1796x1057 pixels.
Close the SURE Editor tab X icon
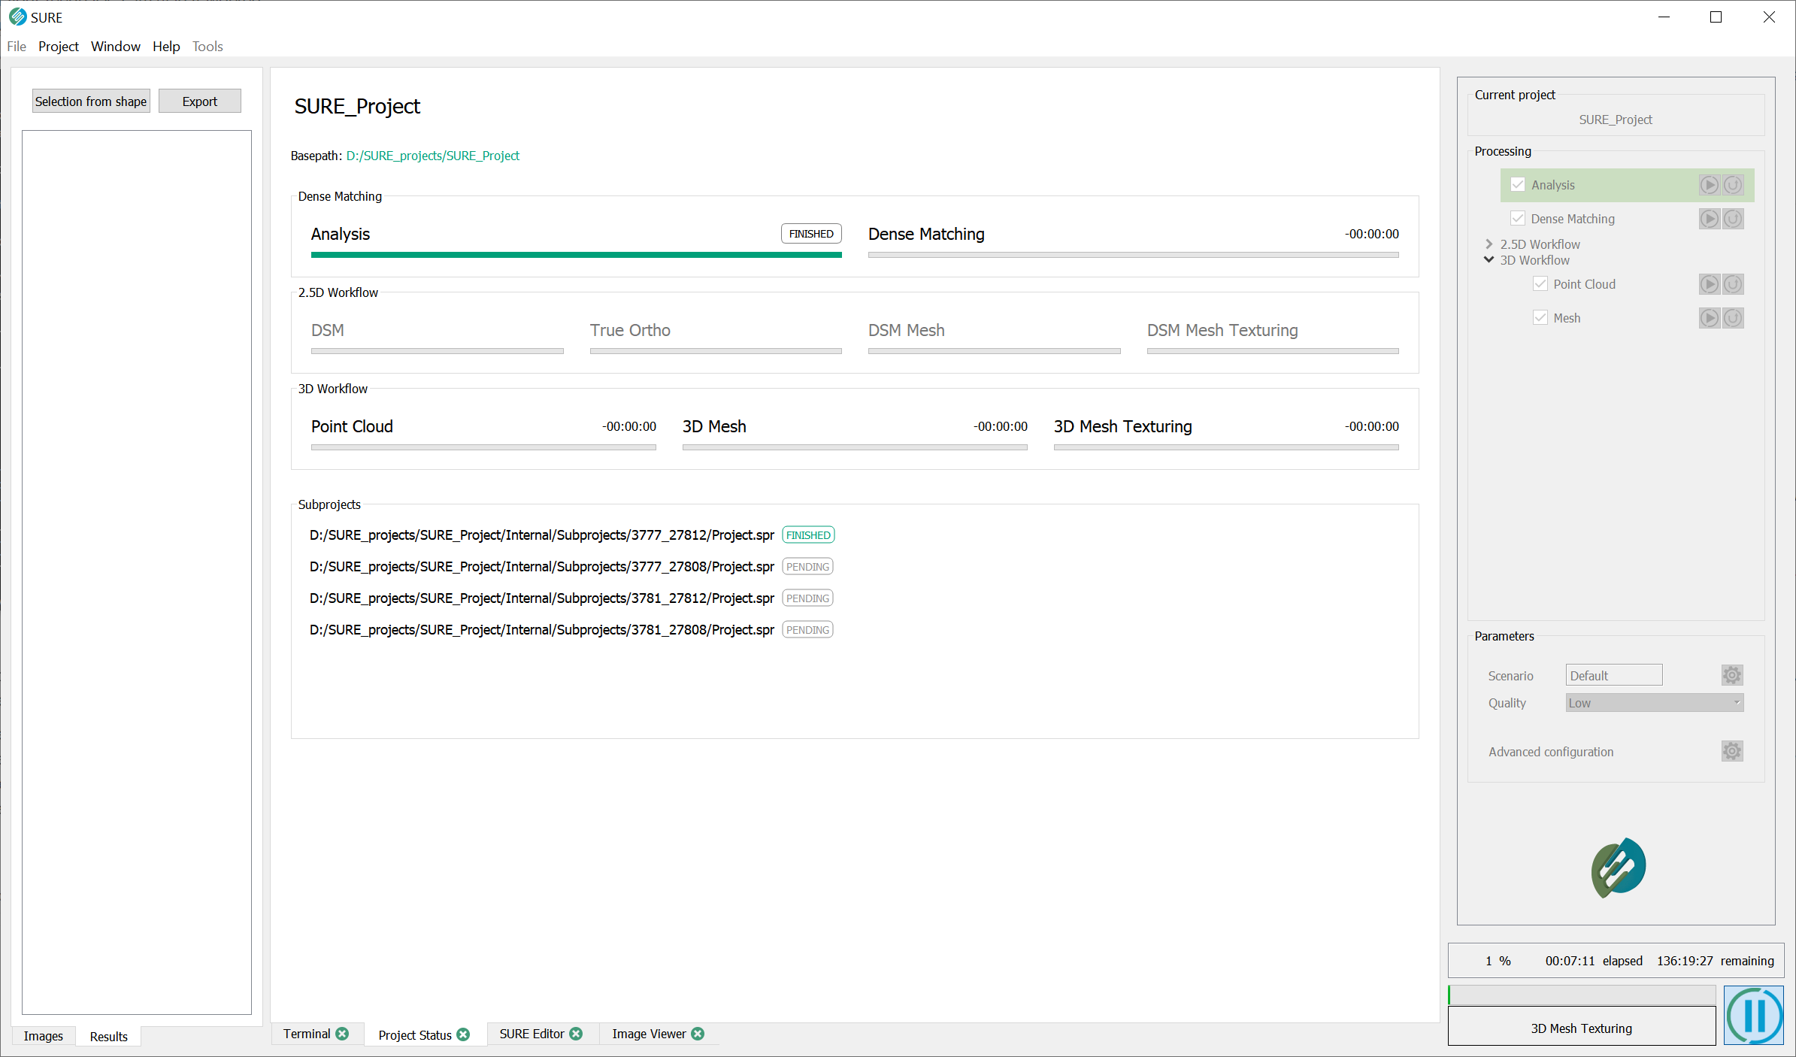pyautogui.click(x=576, y=1034)
